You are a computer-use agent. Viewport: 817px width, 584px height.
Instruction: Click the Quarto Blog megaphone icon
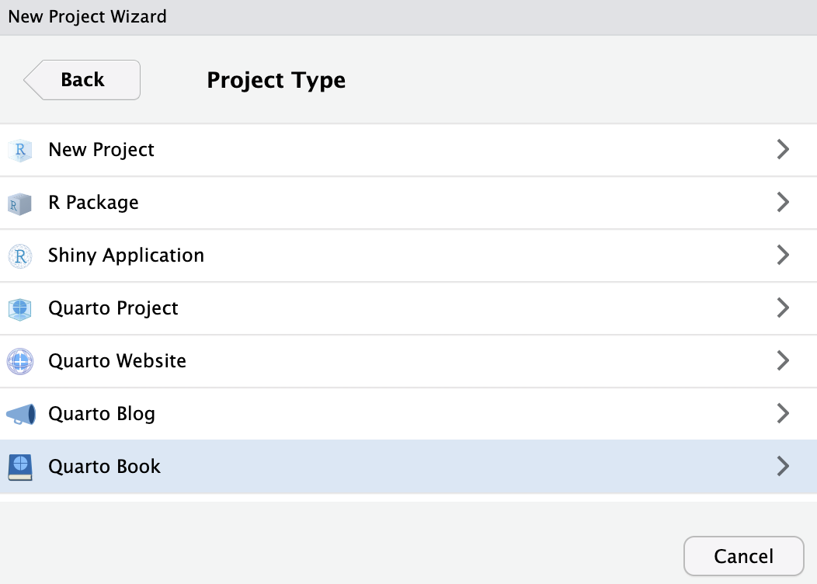tap(20, 414)
